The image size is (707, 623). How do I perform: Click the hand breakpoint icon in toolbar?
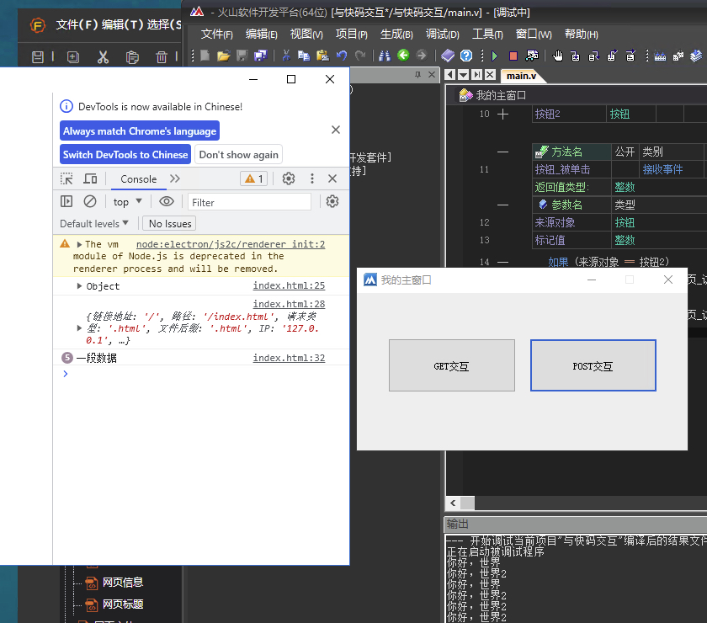pos(558,56)
